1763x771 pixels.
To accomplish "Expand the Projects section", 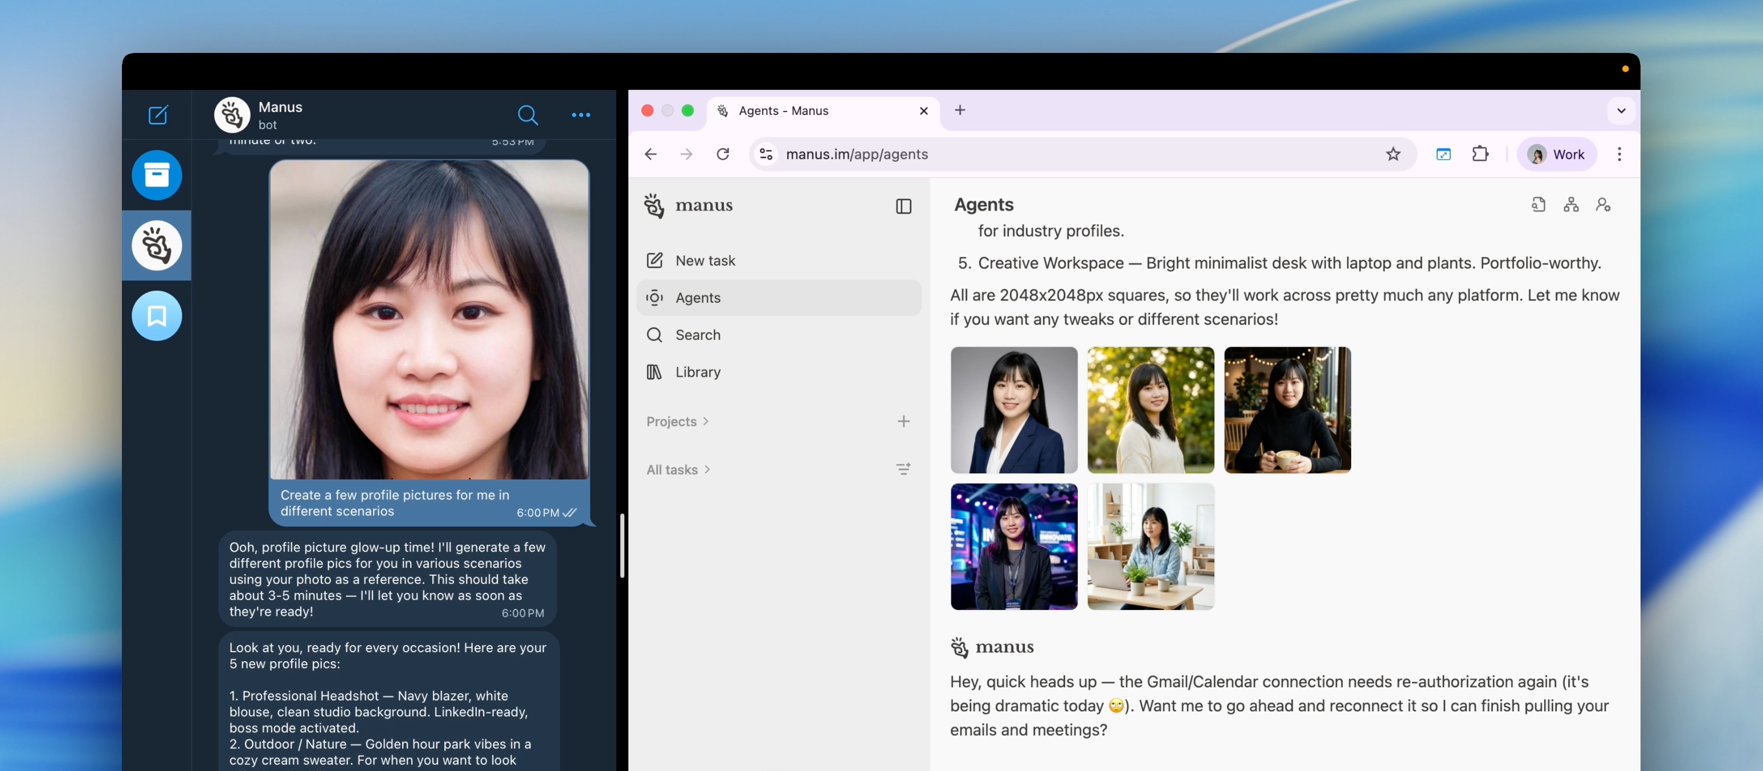I will click(677, 422).
